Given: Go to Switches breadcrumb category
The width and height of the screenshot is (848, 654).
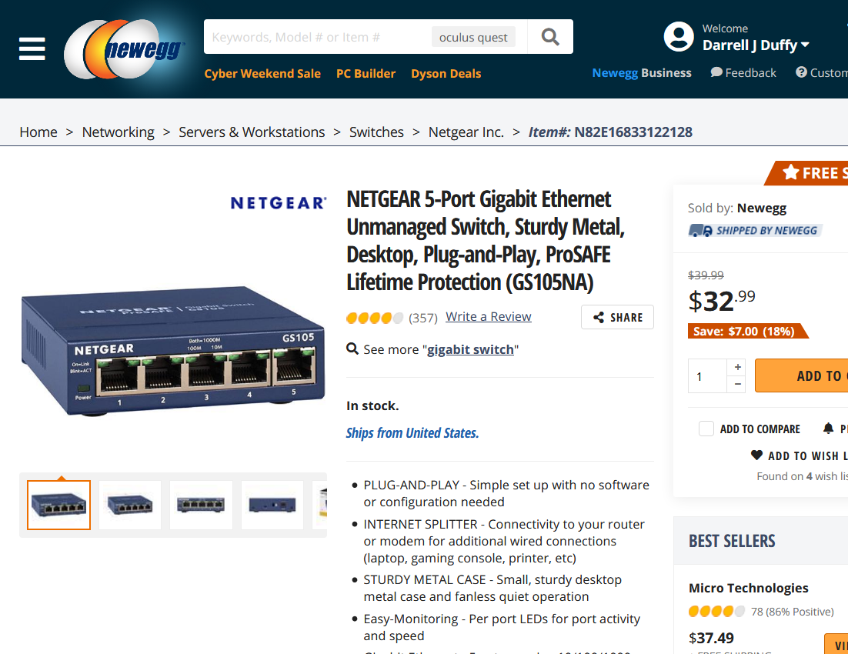Looking at the screenshot, I should [376, 132].
